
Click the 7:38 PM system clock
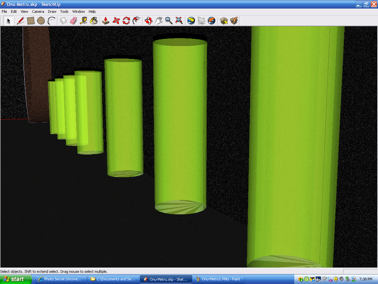pos(366,279)
